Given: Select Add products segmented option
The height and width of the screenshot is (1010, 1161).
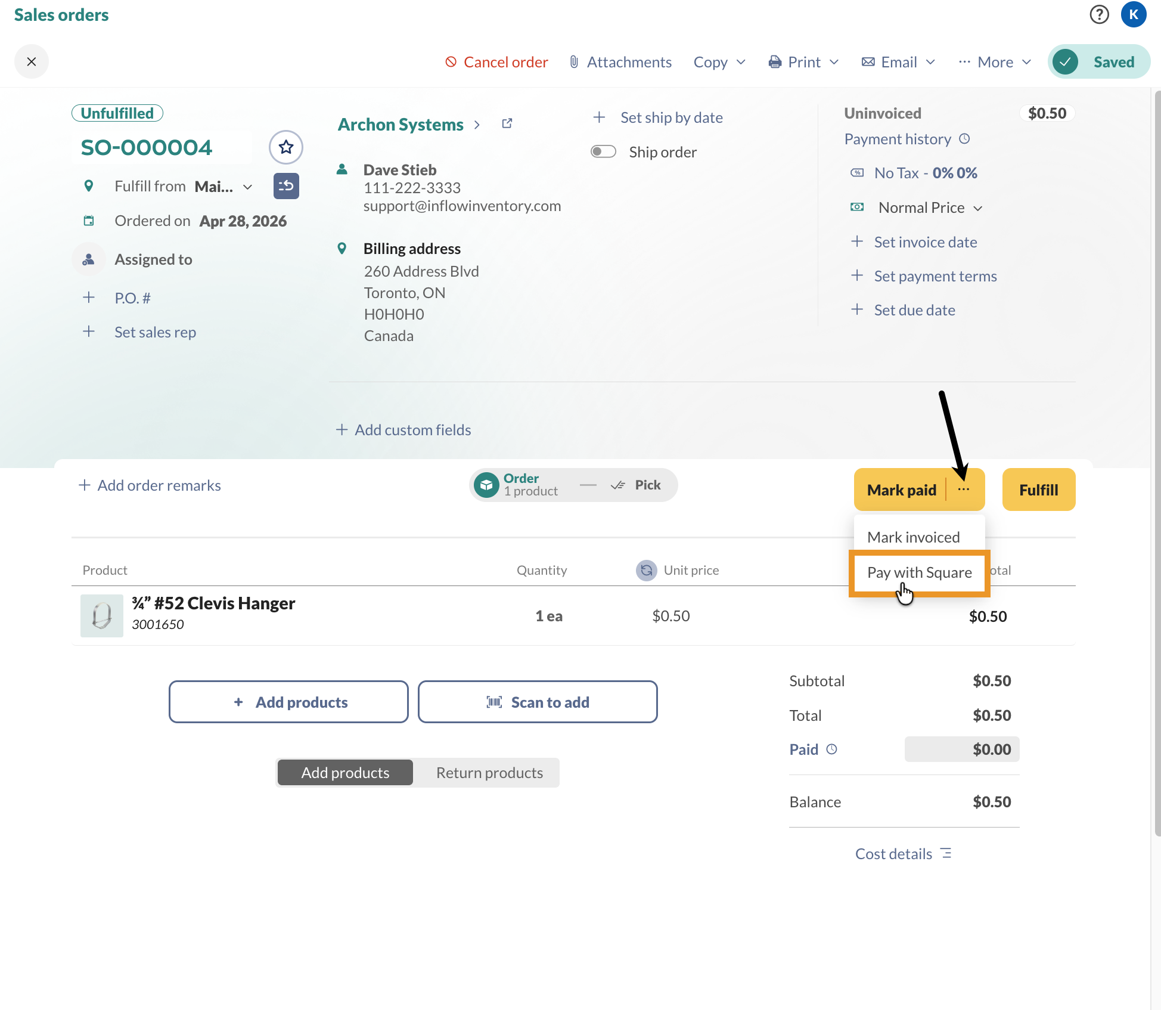Looking at the screenshot, I should pyautogui.click(x=345, y=773).
